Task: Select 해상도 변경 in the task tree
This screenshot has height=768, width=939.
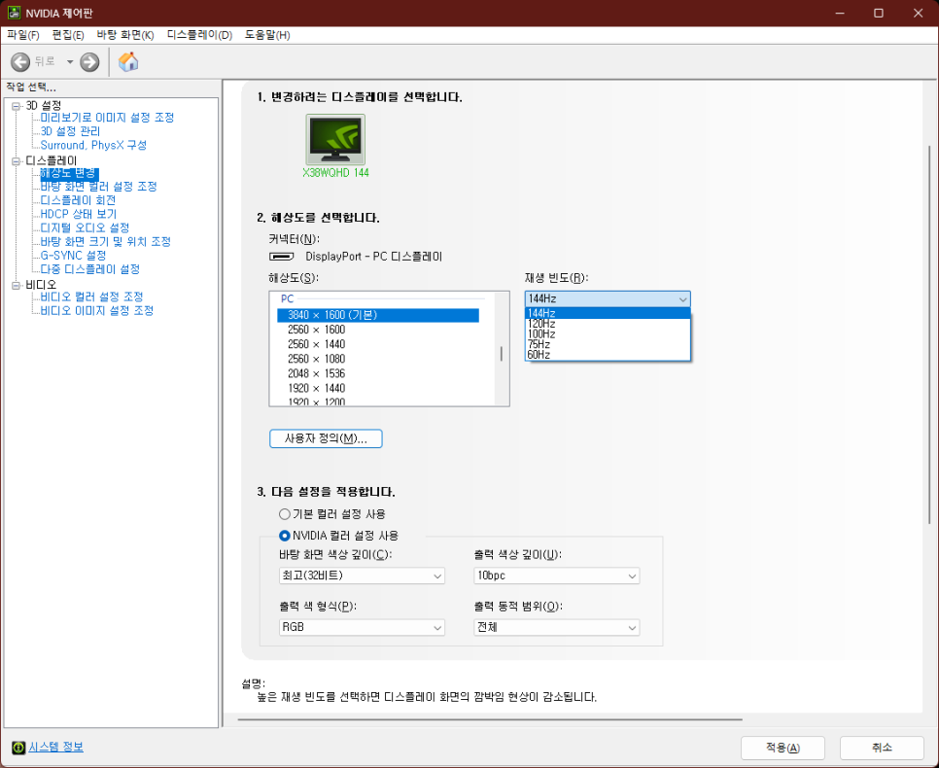Action: (68, 173)
